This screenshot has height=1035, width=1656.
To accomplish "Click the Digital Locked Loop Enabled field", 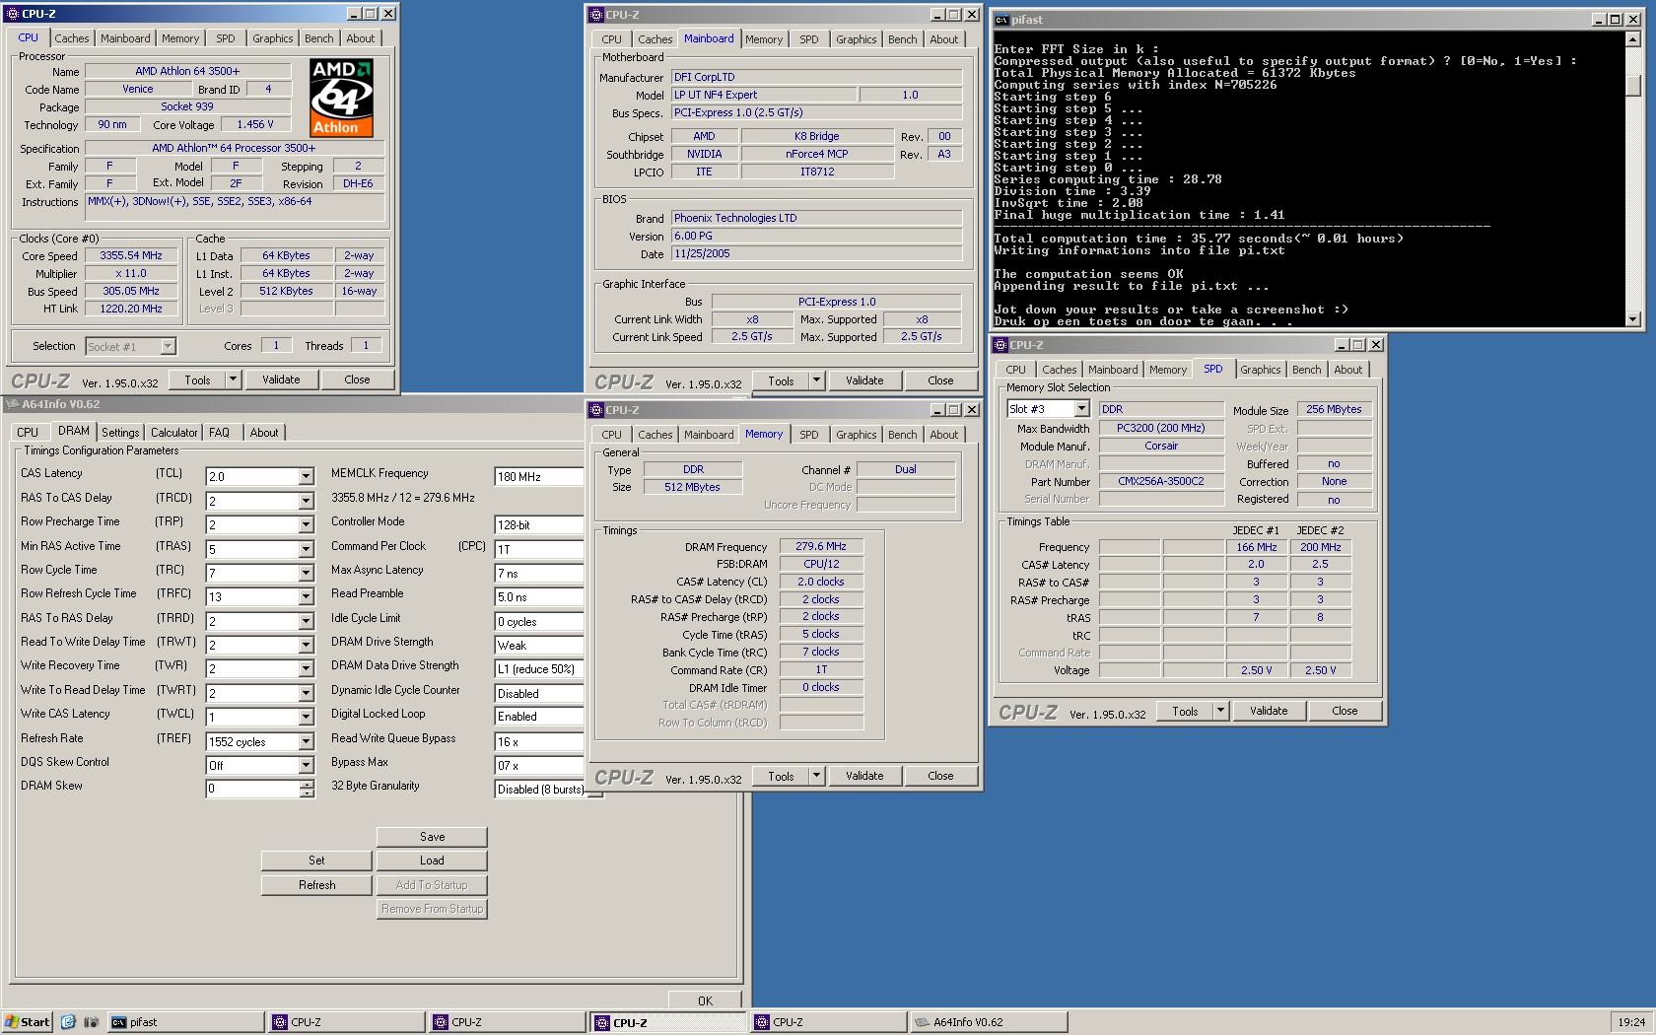I will click(539, 717).
